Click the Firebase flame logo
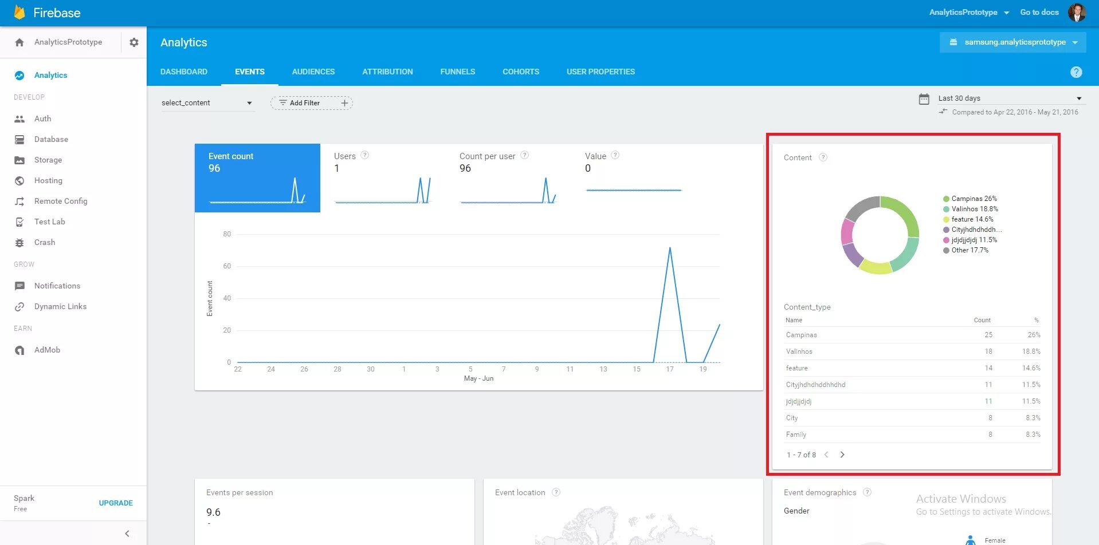The height and width of the screenshot is (545, 1099). [19, 13]
